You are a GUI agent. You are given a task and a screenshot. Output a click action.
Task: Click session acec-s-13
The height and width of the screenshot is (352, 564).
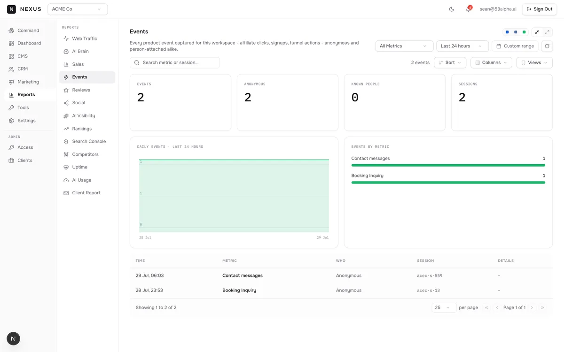[428, 291]
